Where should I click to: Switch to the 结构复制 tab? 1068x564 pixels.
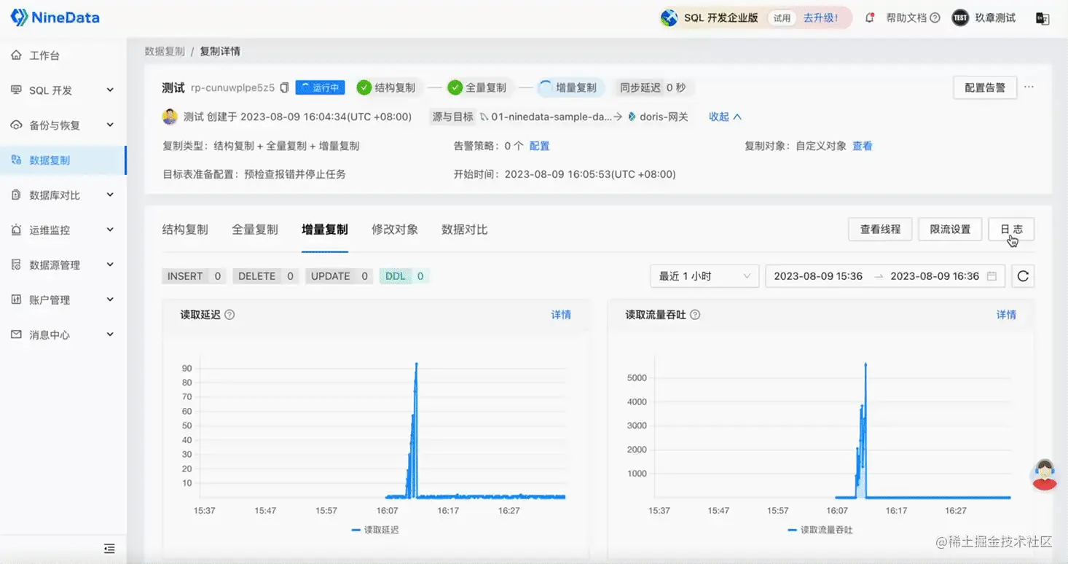click(x=185, y=230)
